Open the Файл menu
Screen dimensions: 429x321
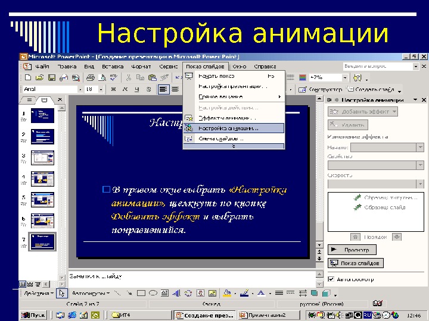pyautogui.click(x=42, y=67)
